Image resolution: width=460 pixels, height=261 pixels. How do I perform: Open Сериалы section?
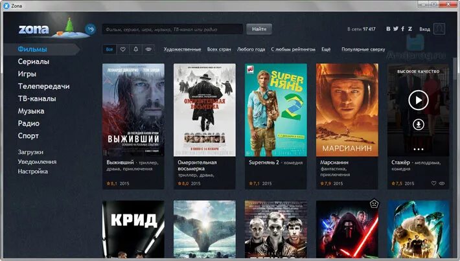[x=34, y=62]
